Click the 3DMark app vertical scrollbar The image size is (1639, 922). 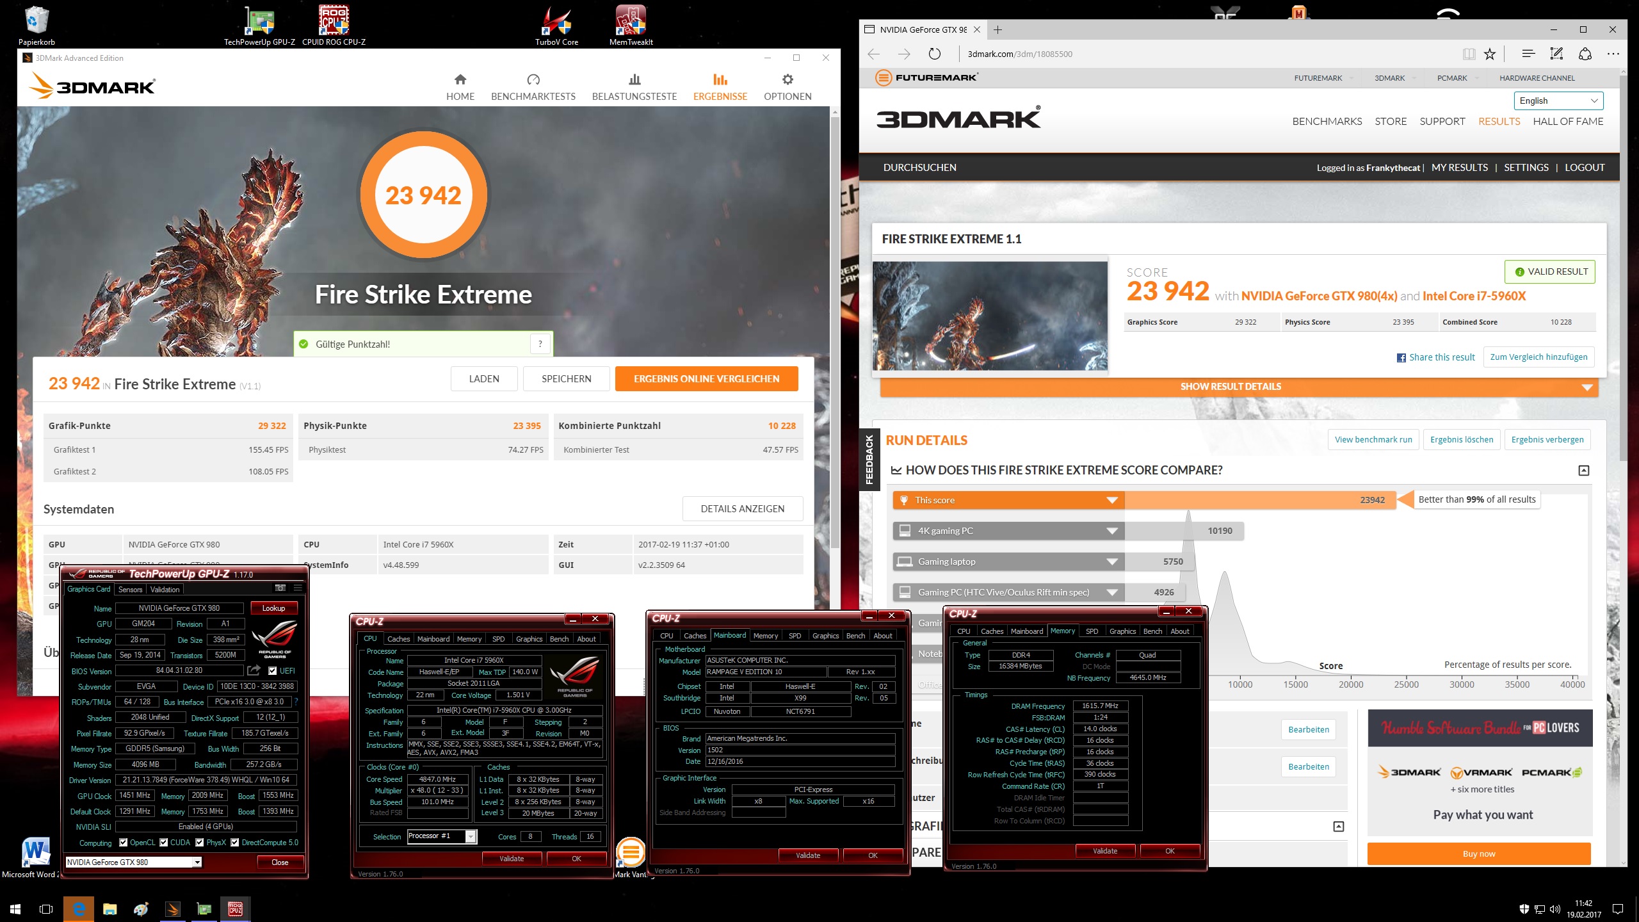tap(834, 333)
